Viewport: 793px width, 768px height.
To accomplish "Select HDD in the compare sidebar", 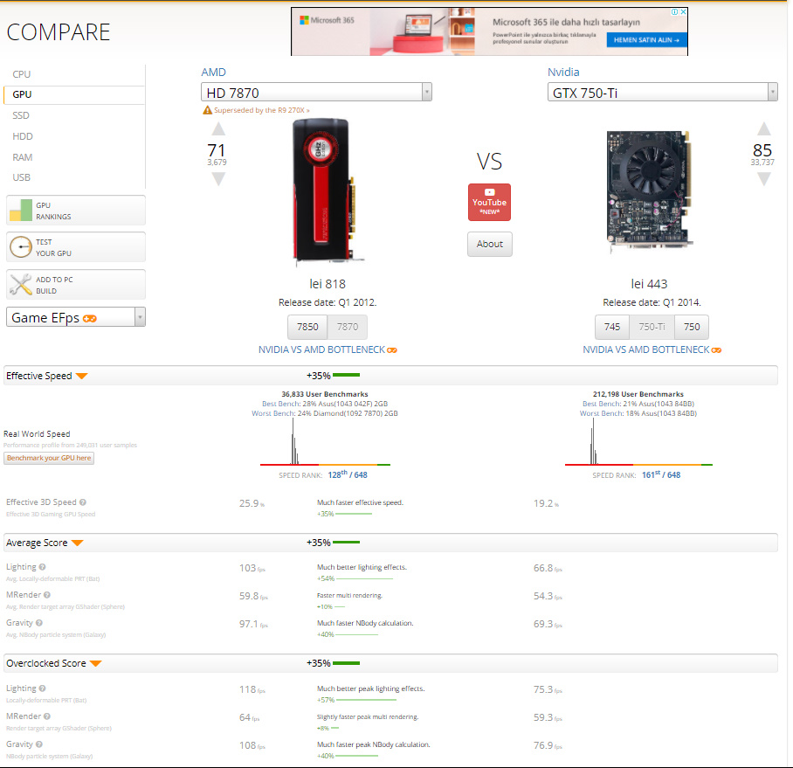I will [23, 136].
